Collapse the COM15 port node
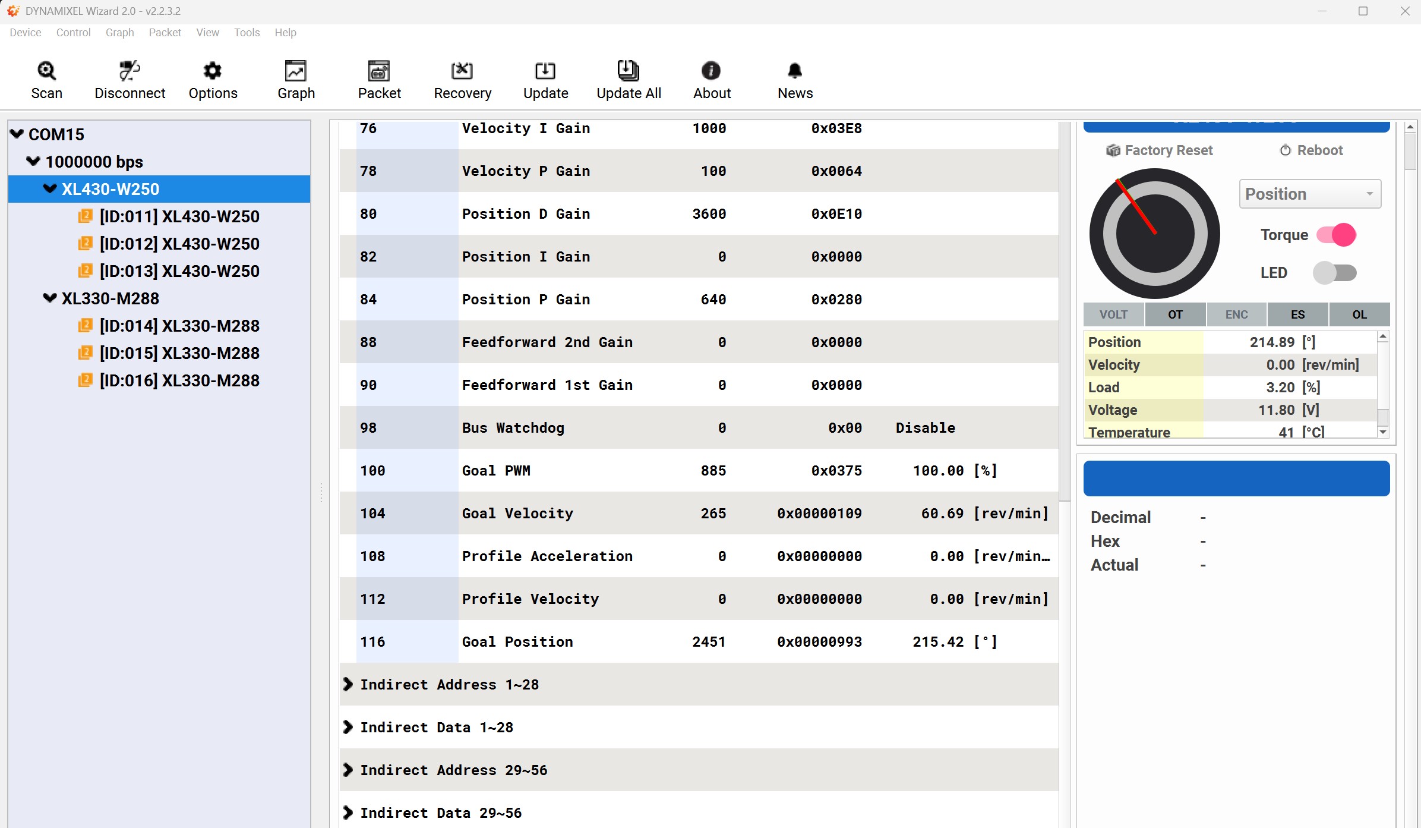Image resolution: width=1421 pixels, height=828 pixels. (x=17, y=134)
